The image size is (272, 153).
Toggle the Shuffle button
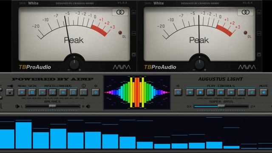(x=241, y=92)
